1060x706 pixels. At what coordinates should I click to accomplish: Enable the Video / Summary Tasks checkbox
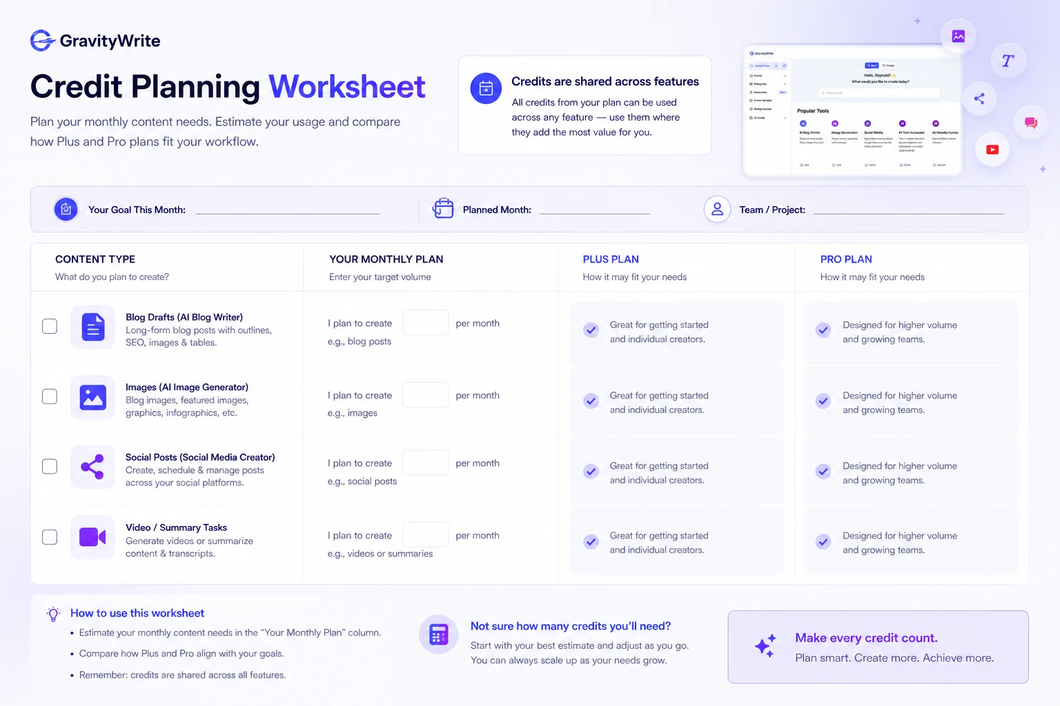[50, 537]
